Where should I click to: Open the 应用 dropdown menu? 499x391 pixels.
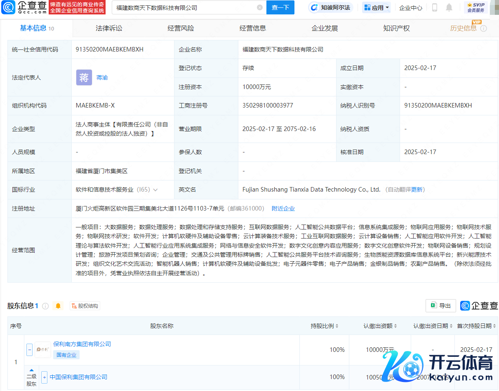[376, 7]
